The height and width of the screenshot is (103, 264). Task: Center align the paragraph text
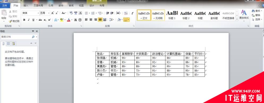[x=91, y=20]
